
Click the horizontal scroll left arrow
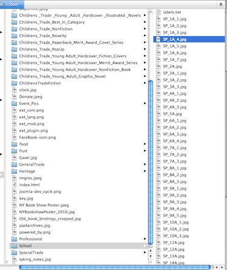[217, 268]
